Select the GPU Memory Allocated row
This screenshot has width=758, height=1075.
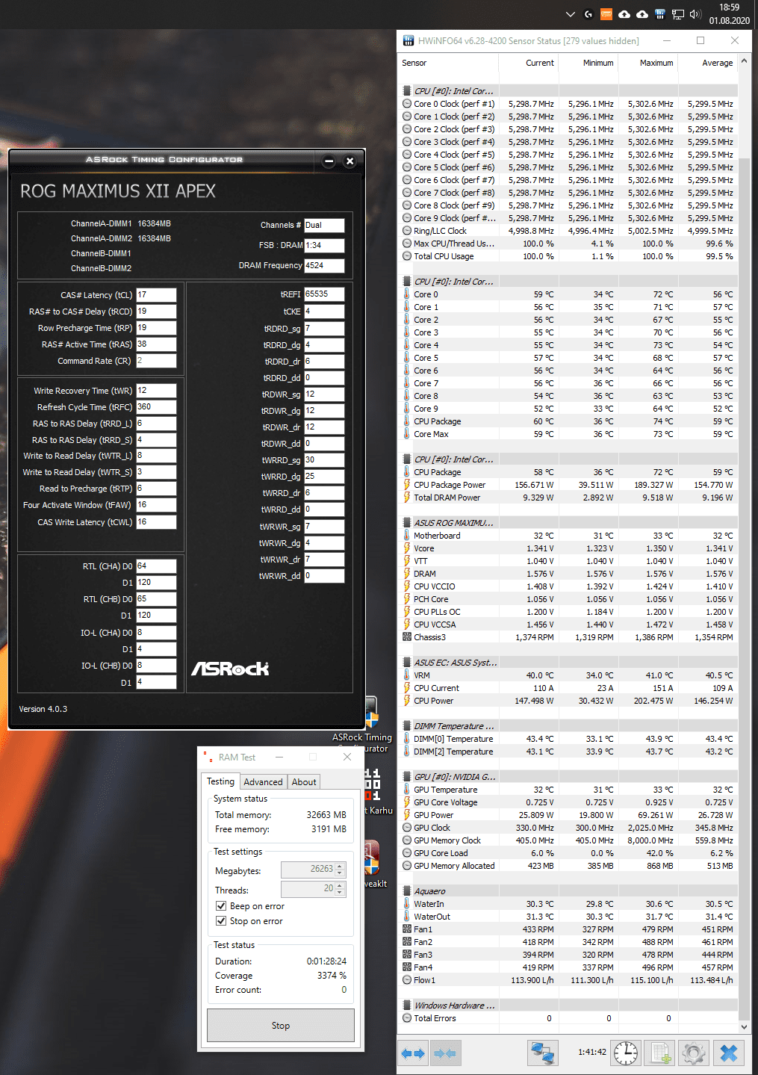point(569,866)
